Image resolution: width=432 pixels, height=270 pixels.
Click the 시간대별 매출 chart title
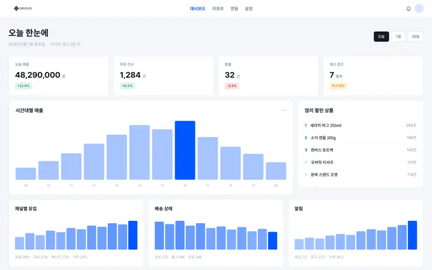point(29,110)
